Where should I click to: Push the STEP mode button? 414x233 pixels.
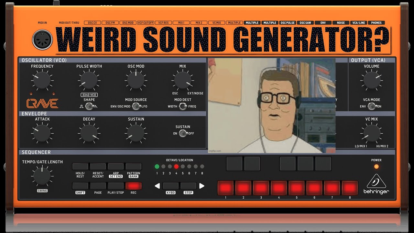coord(188,186)
